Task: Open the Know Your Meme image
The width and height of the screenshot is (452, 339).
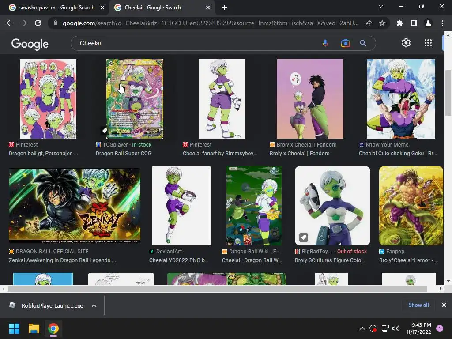Action: pos(401,99)
